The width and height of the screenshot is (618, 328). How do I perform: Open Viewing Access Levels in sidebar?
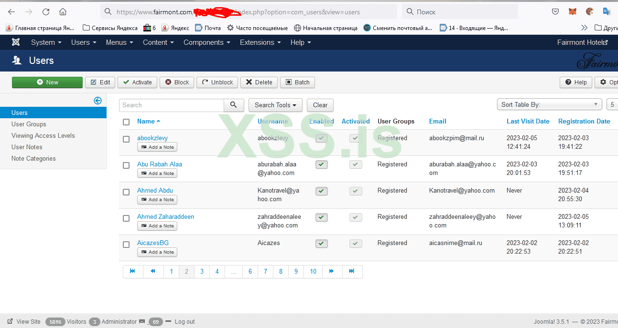(43, 136)
